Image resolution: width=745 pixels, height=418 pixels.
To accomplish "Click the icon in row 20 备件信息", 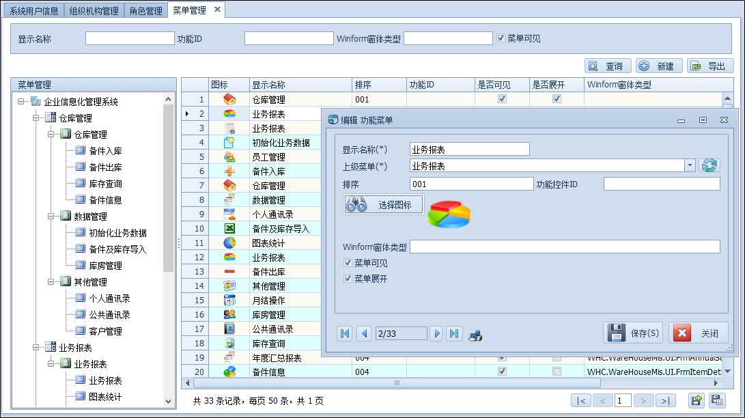I will coord(229,372).
